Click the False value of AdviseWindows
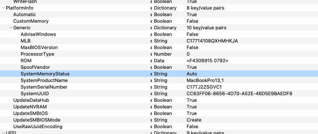Screen dimensions: 318x134 pyautogui.click(x=192, y=34)
